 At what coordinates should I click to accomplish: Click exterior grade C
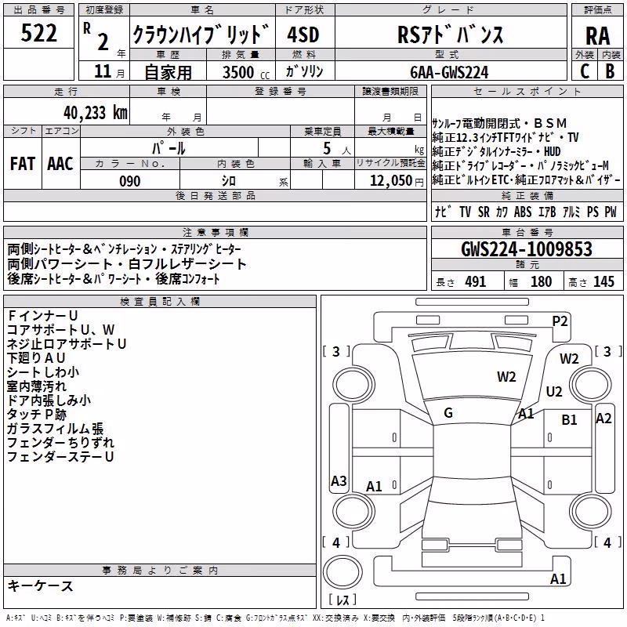coord(585,71)
